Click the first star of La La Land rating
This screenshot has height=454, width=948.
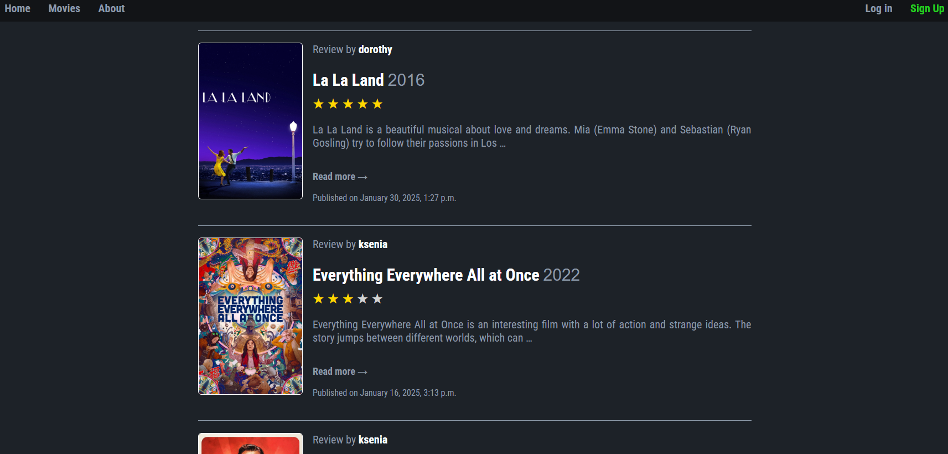tap(318, 104)
